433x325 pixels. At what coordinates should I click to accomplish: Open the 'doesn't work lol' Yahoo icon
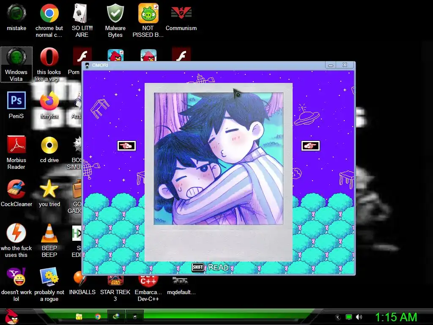coord(16,284)
